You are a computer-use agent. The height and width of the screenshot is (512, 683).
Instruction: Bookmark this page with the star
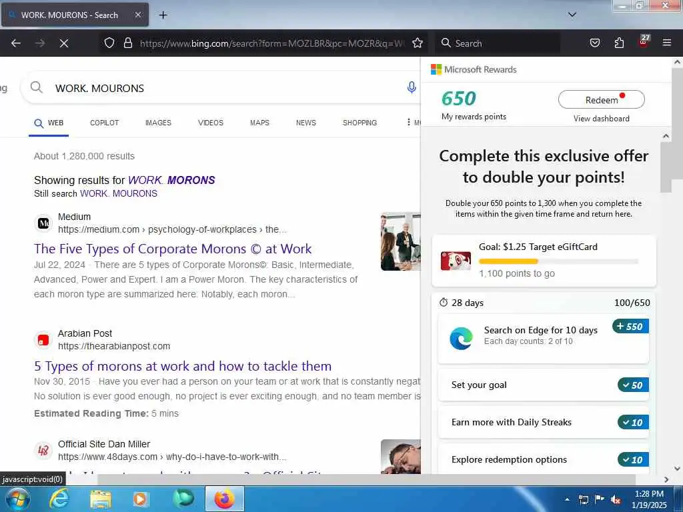(418, 43)
